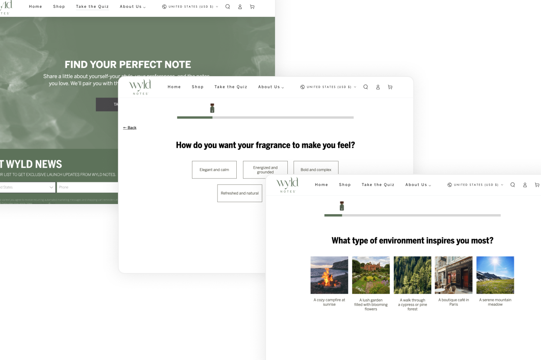Select Take the Quiz in the front window nav

(378, 185)
